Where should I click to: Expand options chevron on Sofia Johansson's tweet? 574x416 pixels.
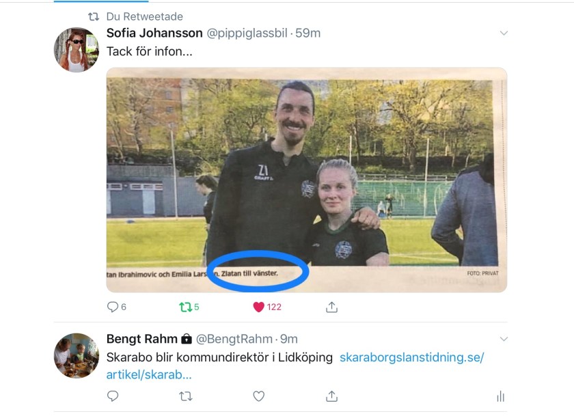click(504, 33)
